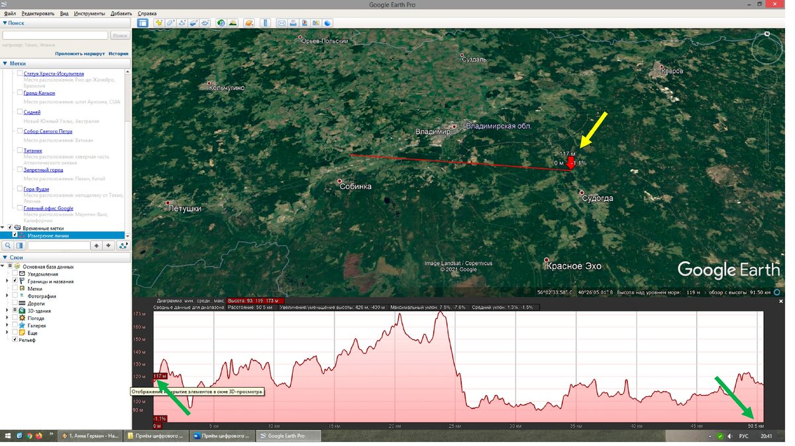
Task: Open the Собор Святого Петра place link
Action: click(48, 131)
